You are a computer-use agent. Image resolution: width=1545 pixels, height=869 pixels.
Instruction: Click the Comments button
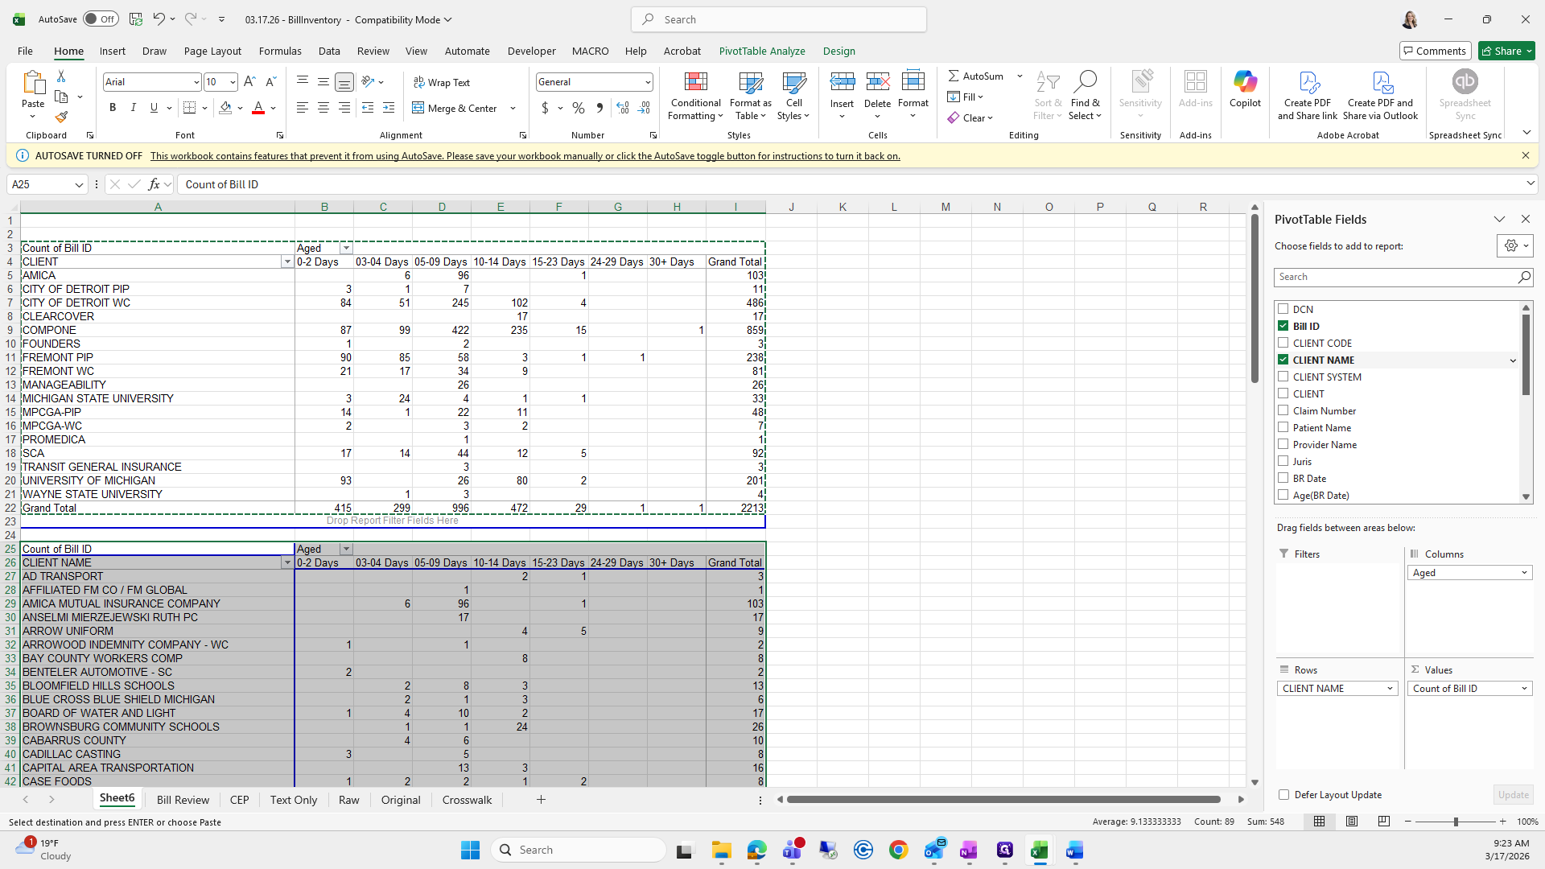1435,51
